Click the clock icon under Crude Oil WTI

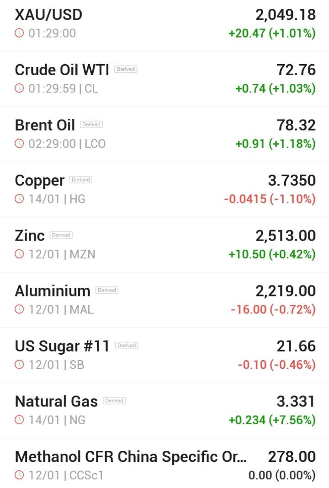click(19, 88)
